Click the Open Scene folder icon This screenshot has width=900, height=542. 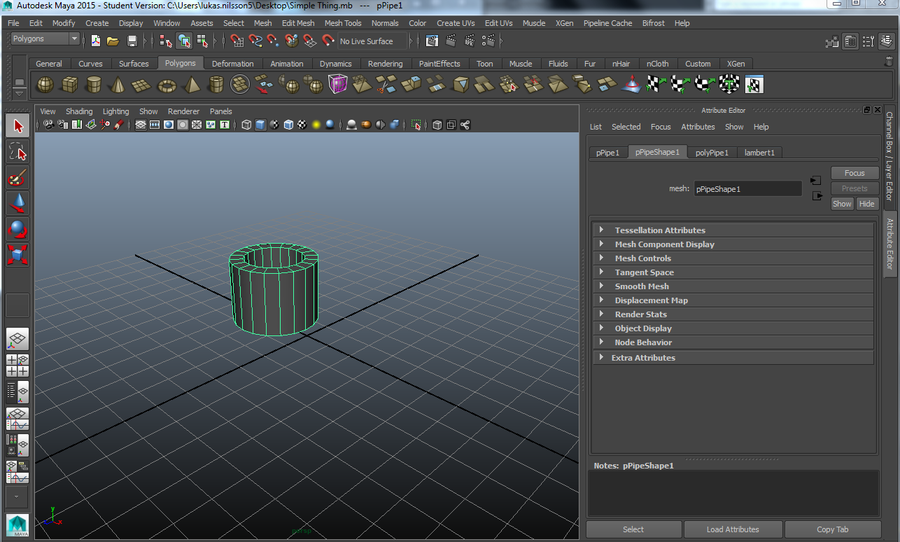(113, 41)
